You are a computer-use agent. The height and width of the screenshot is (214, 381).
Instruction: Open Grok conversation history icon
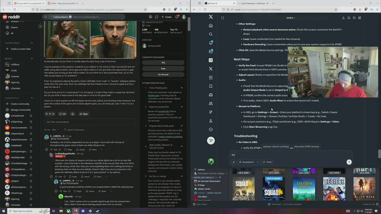coord(354,18)
